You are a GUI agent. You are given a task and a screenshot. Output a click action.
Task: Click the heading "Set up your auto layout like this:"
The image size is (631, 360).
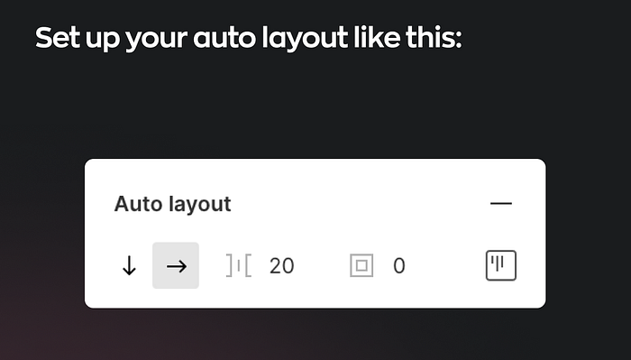tap(249, 38)
